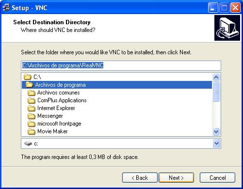Screen dimensions: 243x189
Task: Click the Messenger folder icon
Action: tap(32, 116)
